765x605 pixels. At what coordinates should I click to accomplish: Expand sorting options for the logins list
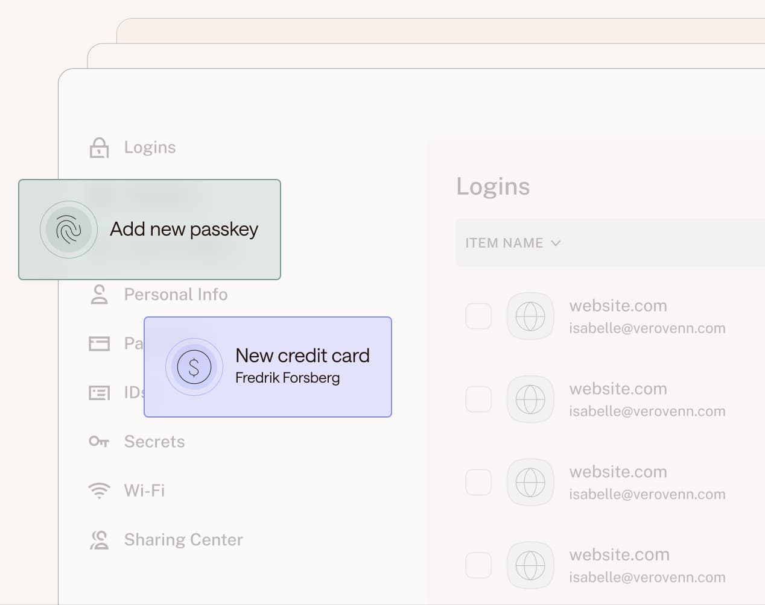pos(512,243)
